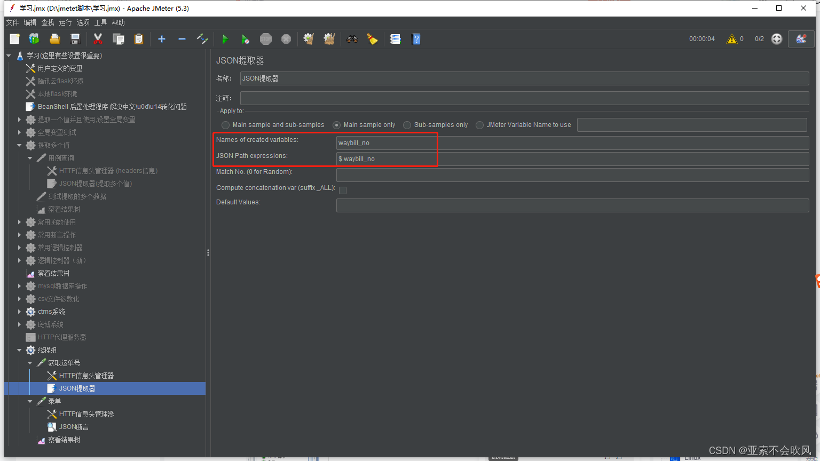
Task: Collapse the 录单 sampler node
Action: [30, 401]
